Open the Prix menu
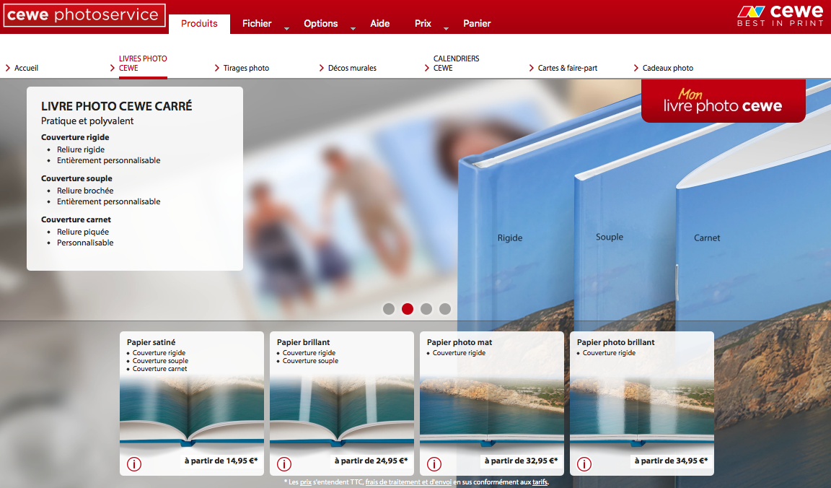Viewport: 831px width, 488px height. coord(423,23)
